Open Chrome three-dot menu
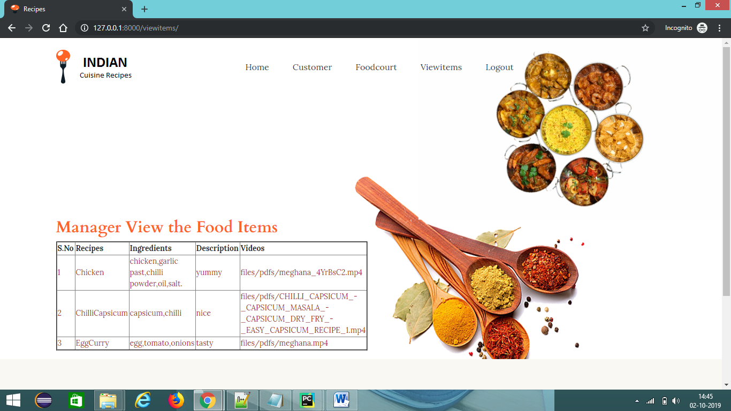 (x=720, y=28)
